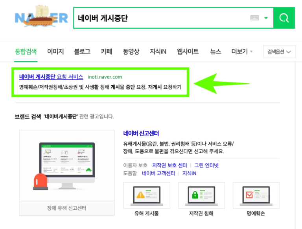Select the 명예훼손 label
Screen dimensions: 302x229
(256, 213)
